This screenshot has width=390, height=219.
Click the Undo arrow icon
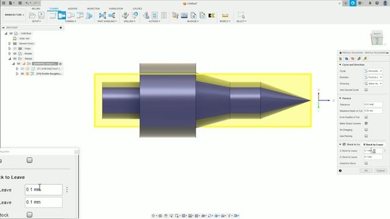click(27, 3)
